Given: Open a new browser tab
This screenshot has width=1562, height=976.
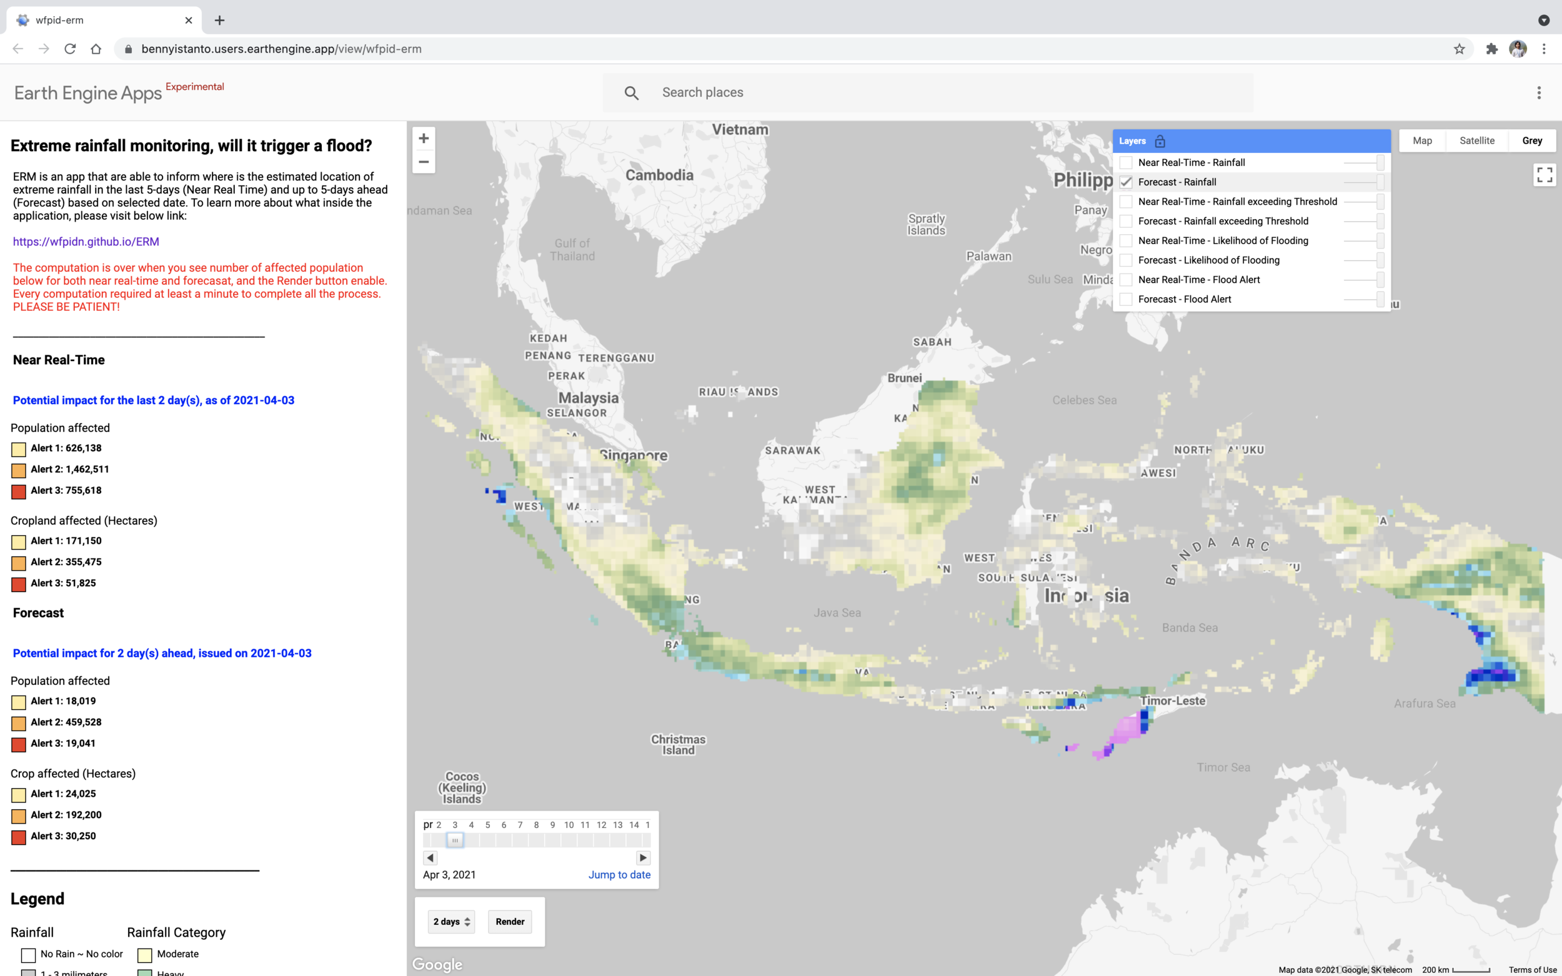Looking at the screenshot, I should (219, 21).
